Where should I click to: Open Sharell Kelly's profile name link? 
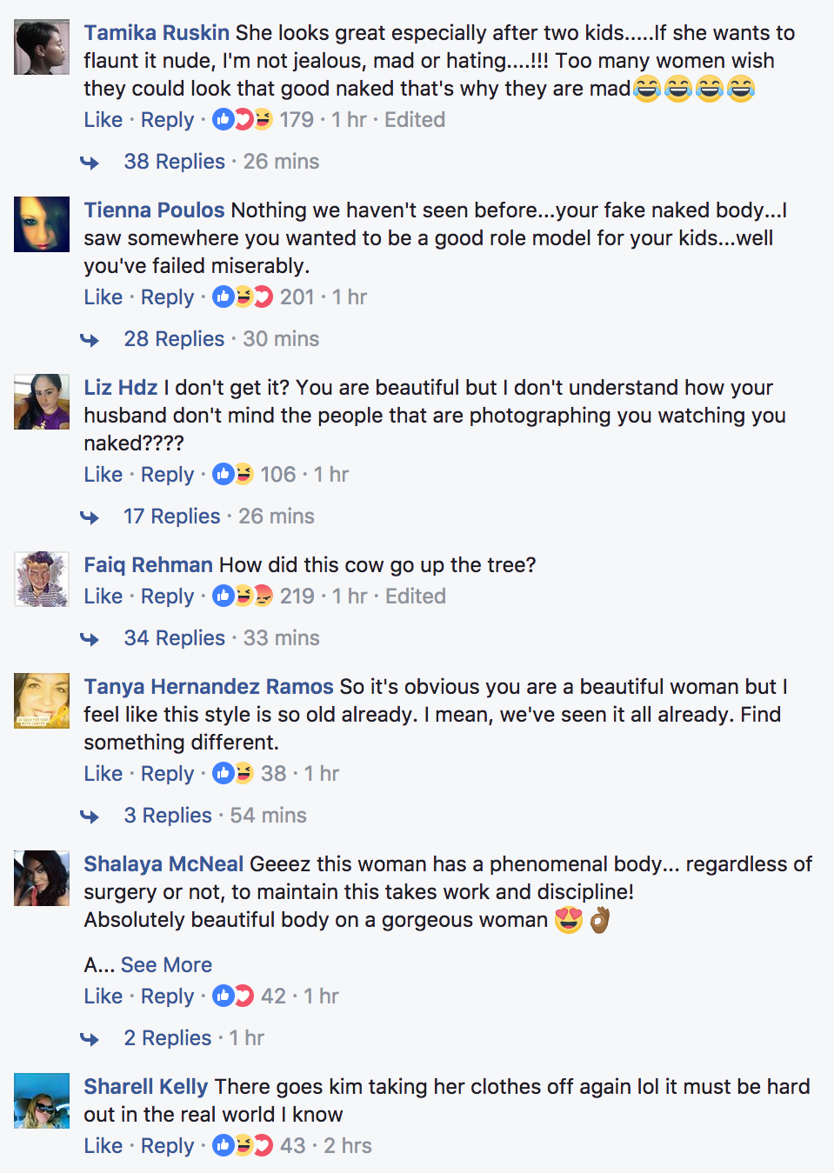pyautogui.click(x=145, y=1087)
